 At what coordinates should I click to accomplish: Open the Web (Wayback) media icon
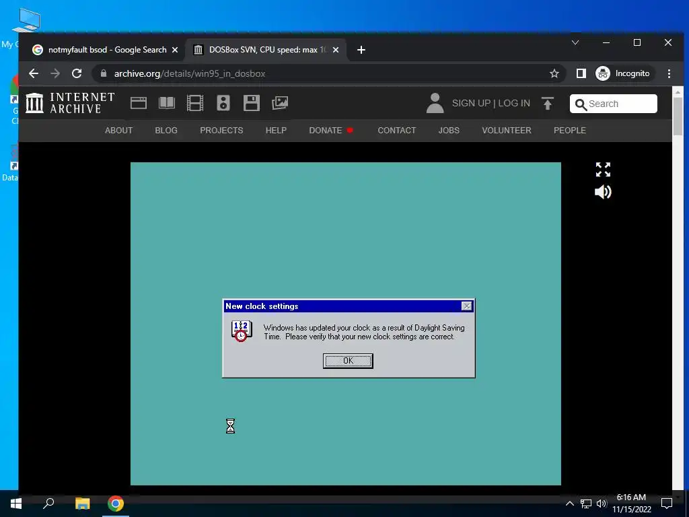pyautogui.click(x=139, y=103)
